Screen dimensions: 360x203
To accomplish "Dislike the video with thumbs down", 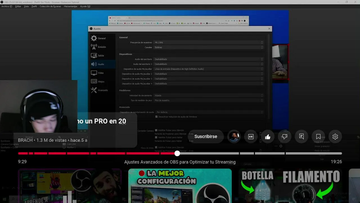I will 285,136.
